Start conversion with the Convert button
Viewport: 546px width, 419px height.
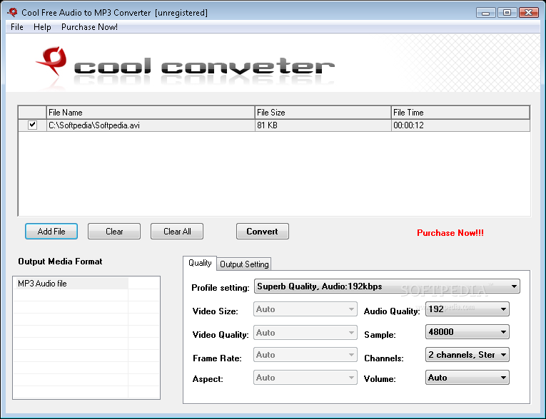(x=263, y=231)
